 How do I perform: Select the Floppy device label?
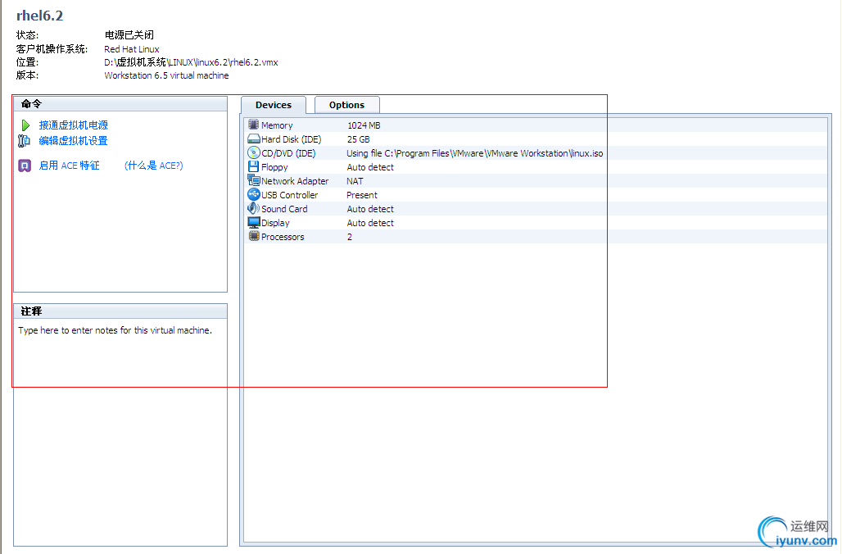274,167
